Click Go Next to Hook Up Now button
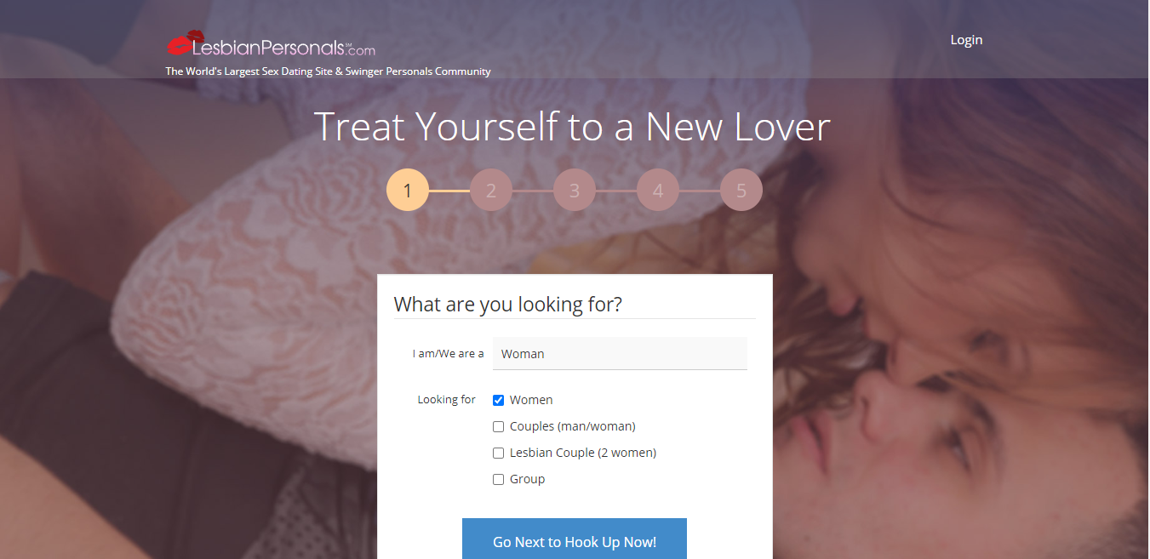Viewport: 1150px width, 559px height. click(x=575, y=539)
